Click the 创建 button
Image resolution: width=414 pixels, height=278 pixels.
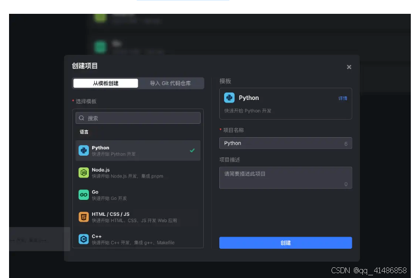tap(285, 243)
